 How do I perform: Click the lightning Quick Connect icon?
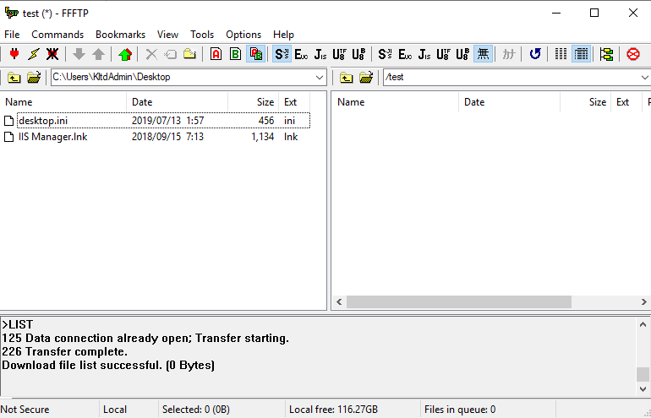coord(34,54)
